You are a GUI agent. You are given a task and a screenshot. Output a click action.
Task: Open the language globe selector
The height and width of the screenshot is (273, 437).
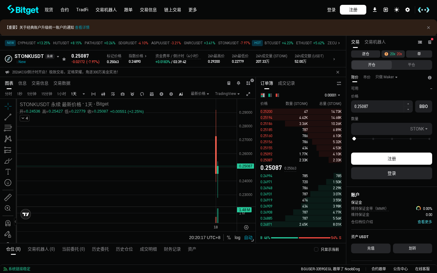pos(386,10)
